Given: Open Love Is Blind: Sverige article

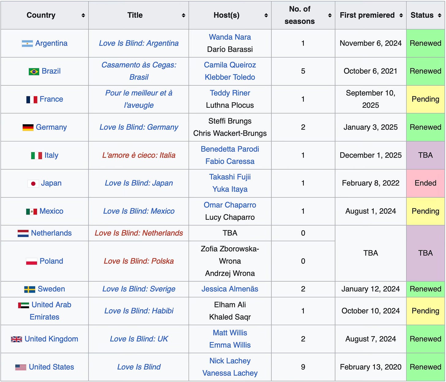Looking at the screenshot, I should (139, 289).
